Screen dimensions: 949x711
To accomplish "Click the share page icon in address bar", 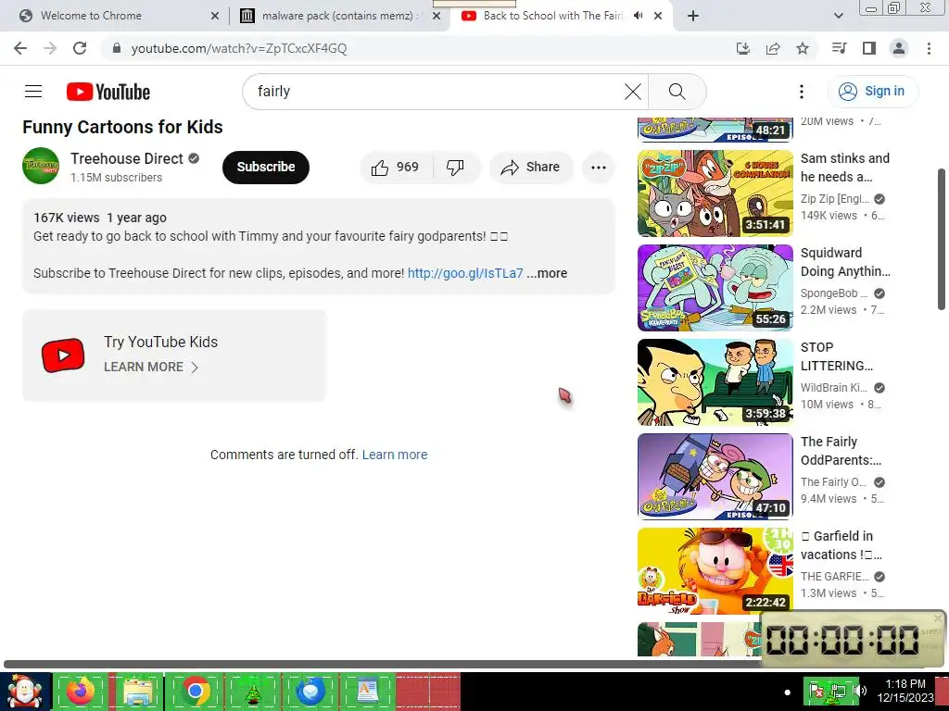I will coord(773,48).
